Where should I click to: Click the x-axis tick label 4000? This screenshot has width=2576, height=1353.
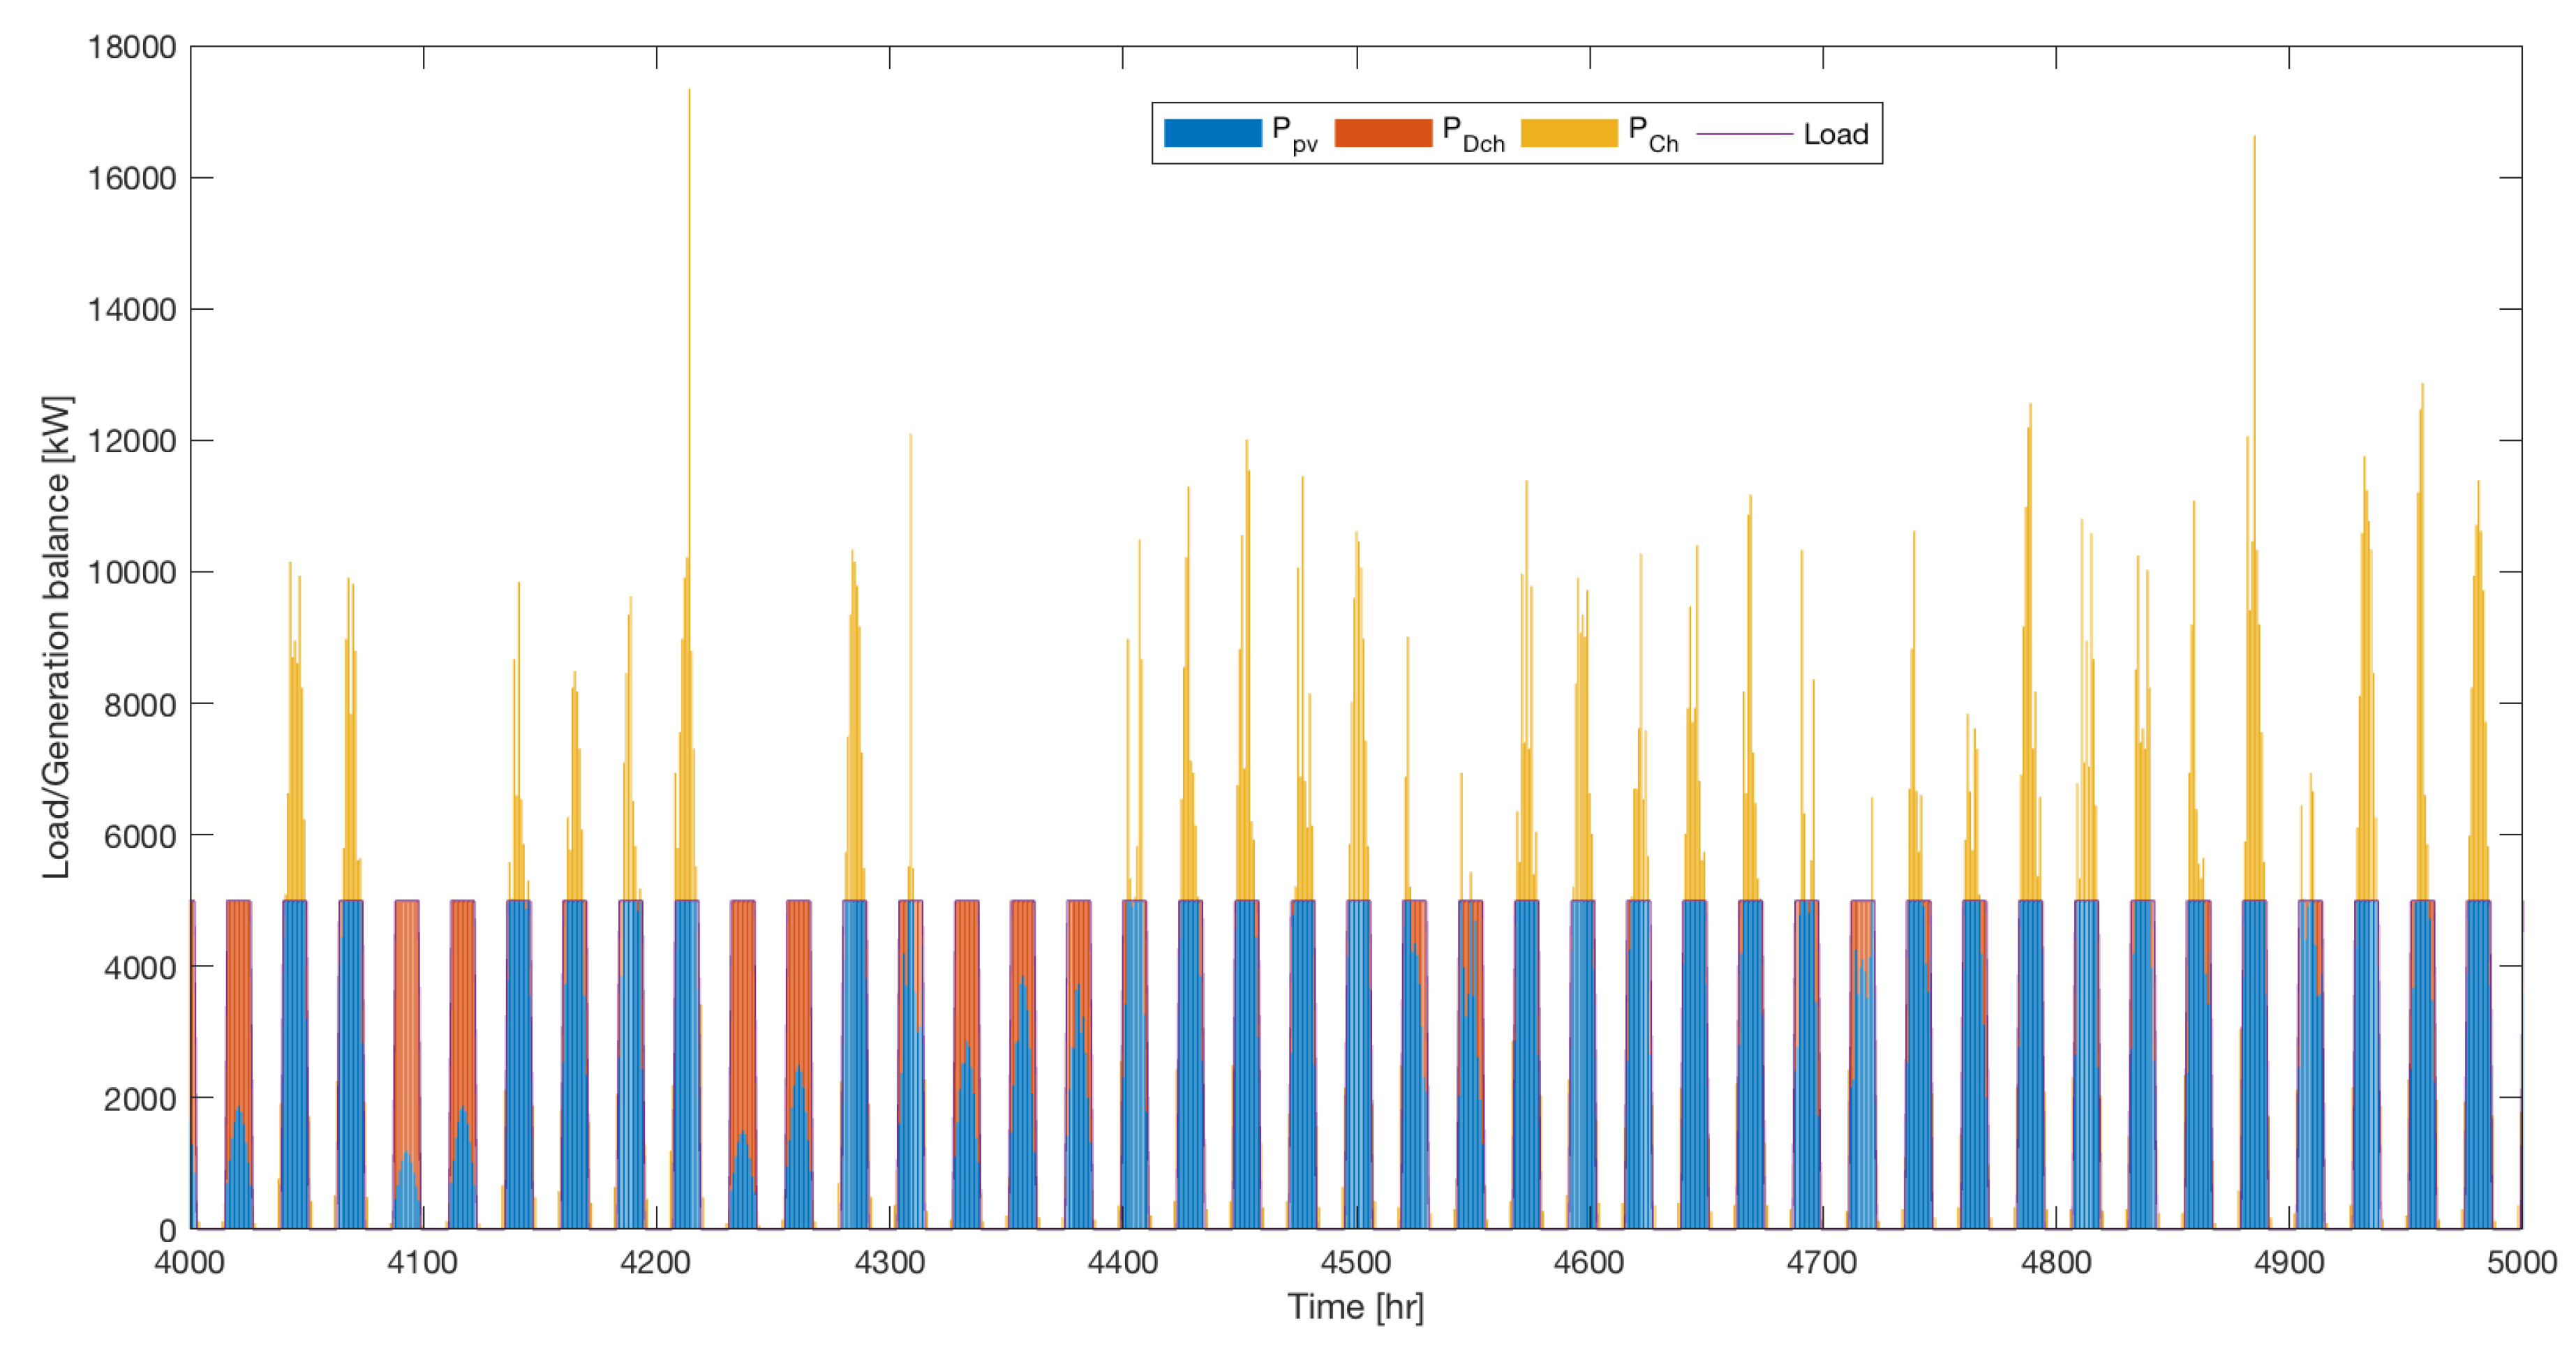[x=190, y=1262]
